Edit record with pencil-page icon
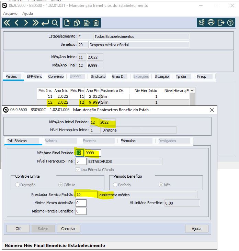Image resolution: width=239 pixels, height=251 pixels. pos(87,23)
